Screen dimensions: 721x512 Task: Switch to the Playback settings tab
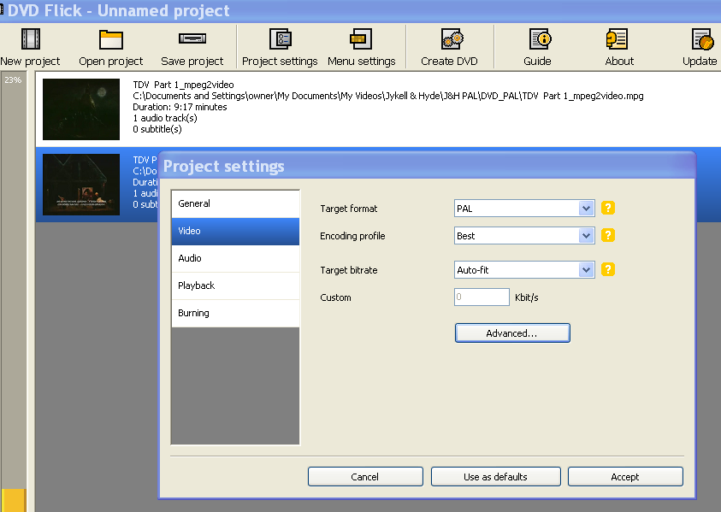[235, 285]
